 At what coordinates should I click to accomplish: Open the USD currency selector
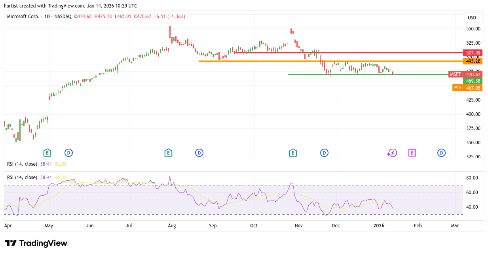[473, 17]
